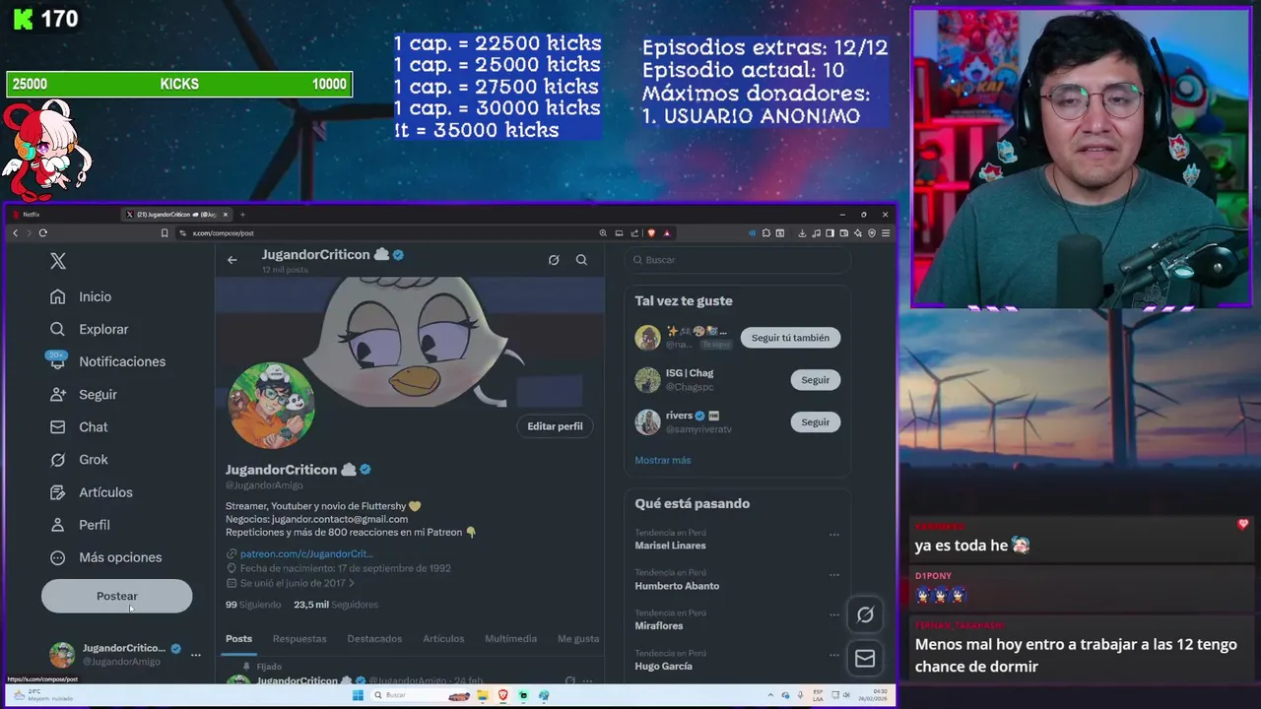Select the Posts tab
The height and width of the screenshot is (709, 1261).
click(x=239, y=639)
